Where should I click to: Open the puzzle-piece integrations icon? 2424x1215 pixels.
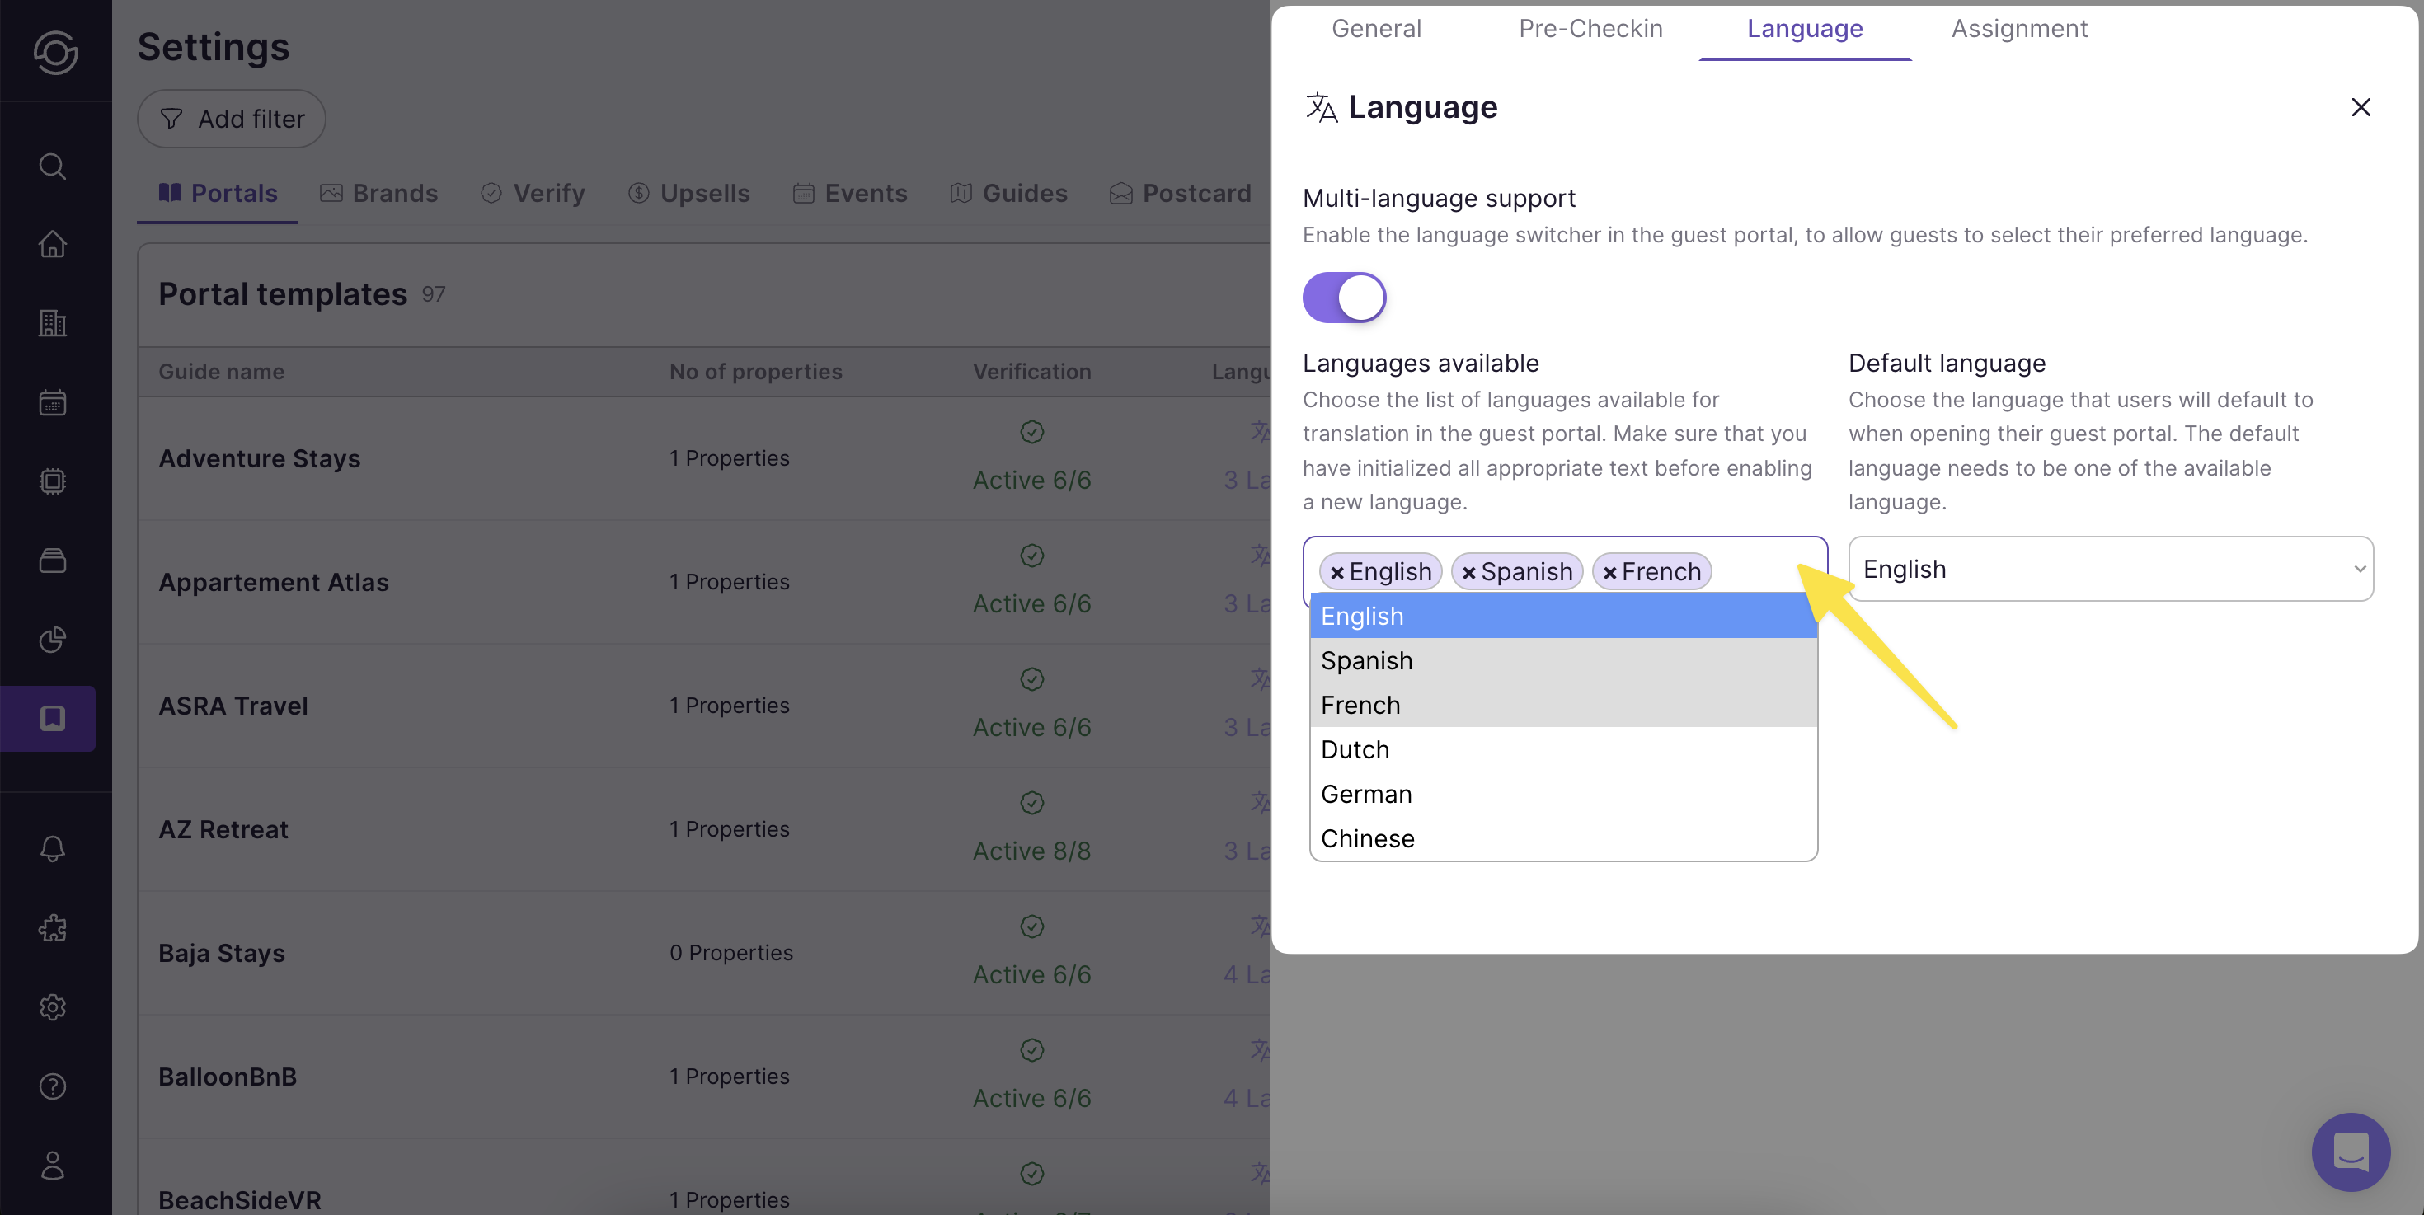tap(53, 928)
